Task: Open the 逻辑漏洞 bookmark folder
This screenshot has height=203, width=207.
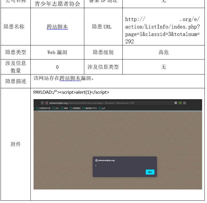Action: pyautogui.click(x=75, y=108)
